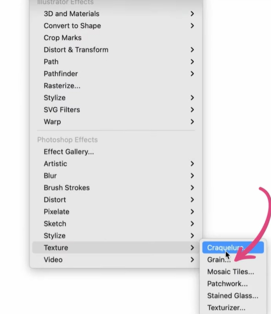Viewport: 271px width, 314px height.
Task: Select Crop Marks effect
Action: (x=62, y=38)
